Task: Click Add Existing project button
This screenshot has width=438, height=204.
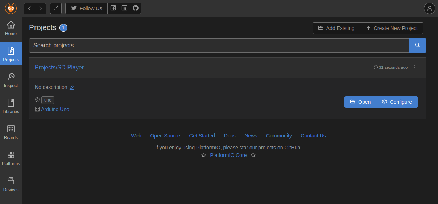Action: (336, 28)
